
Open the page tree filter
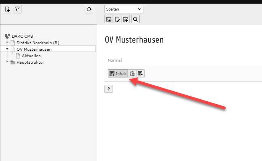coord(17,9)
